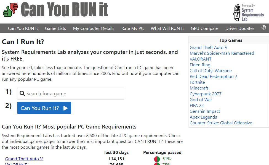Click the 51% percentage passed value
Image resolution: width=269 pixels, height=165 pixels.
(x=167, y=159)
